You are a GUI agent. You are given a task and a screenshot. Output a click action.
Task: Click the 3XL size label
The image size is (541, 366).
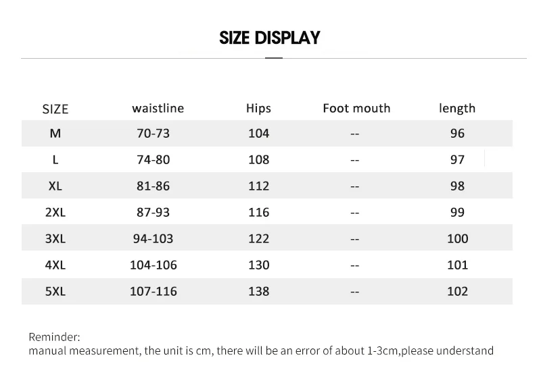point(55,238)
